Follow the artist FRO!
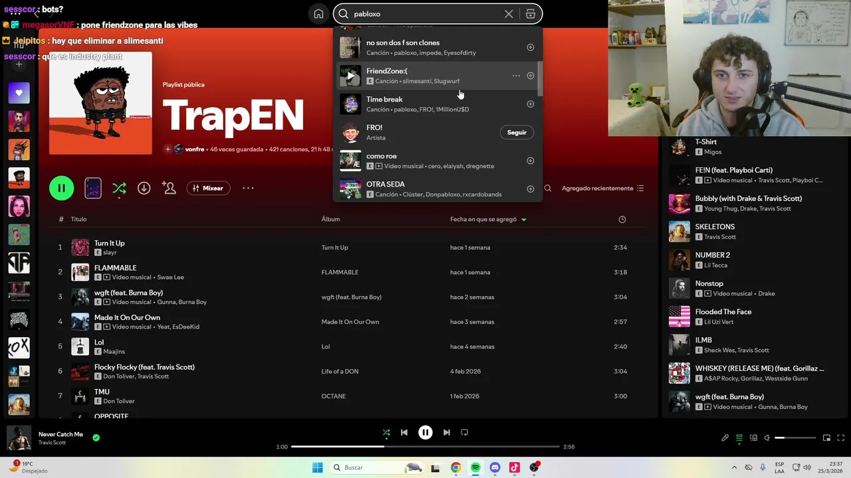The height and width of the screenshot is (478, 851). [517, 133]
